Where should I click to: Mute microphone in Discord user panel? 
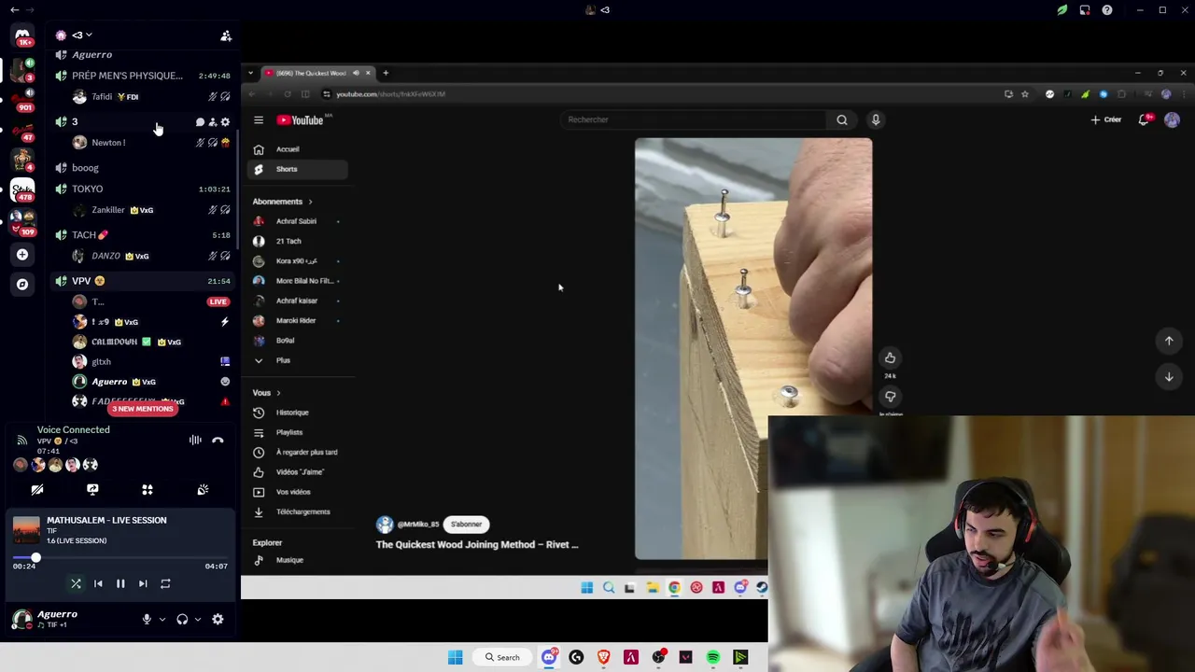(147, 619)
